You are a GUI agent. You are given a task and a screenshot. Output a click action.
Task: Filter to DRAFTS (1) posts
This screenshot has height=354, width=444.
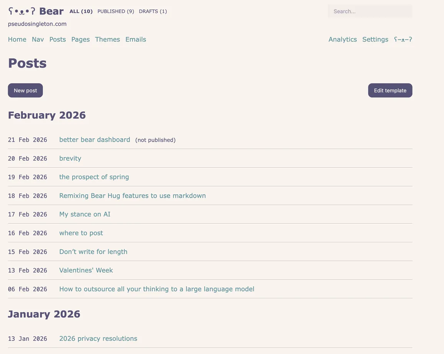click(153, 11)
